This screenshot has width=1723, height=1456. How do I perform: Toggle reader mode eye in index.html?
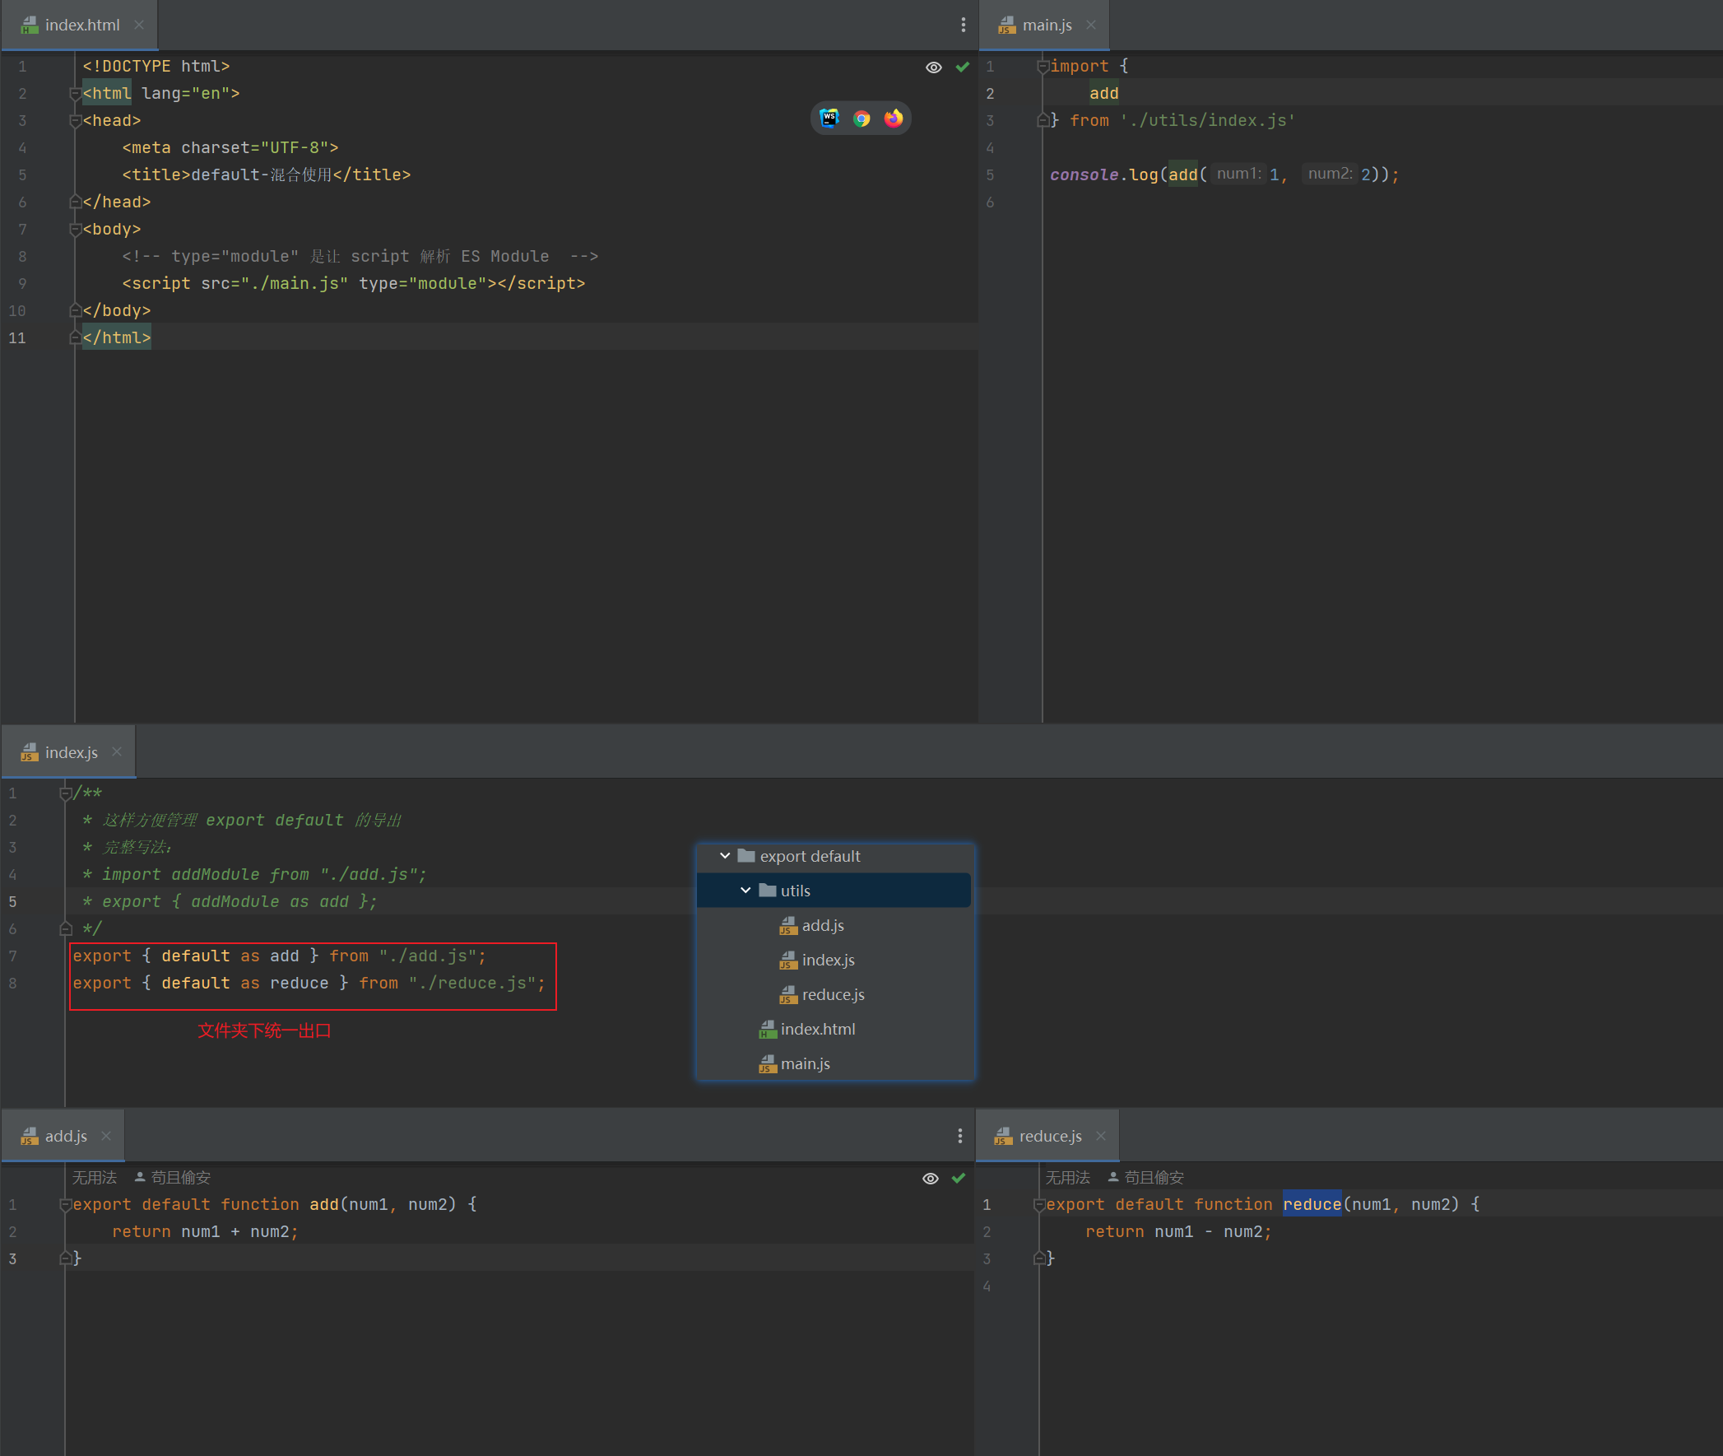click(x=933, y=67)
